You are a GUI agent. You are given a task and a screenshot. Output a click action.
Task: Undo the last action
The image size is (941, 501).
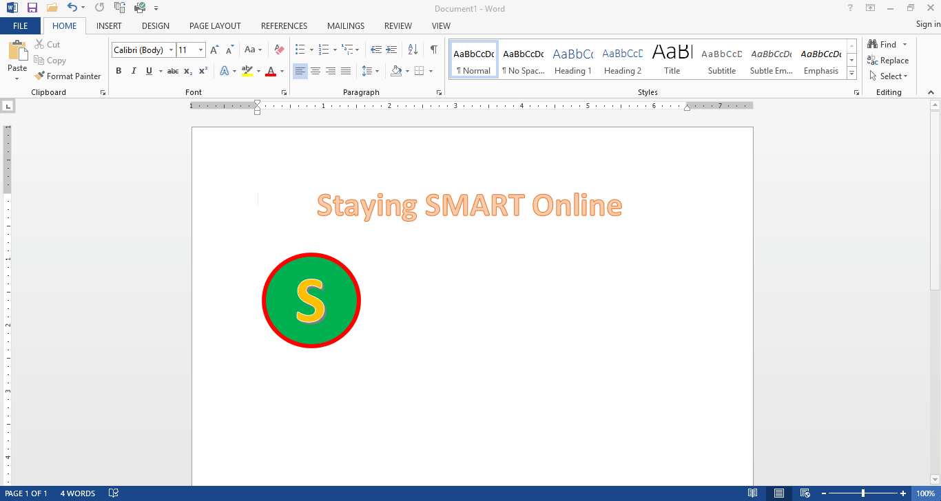72,8
